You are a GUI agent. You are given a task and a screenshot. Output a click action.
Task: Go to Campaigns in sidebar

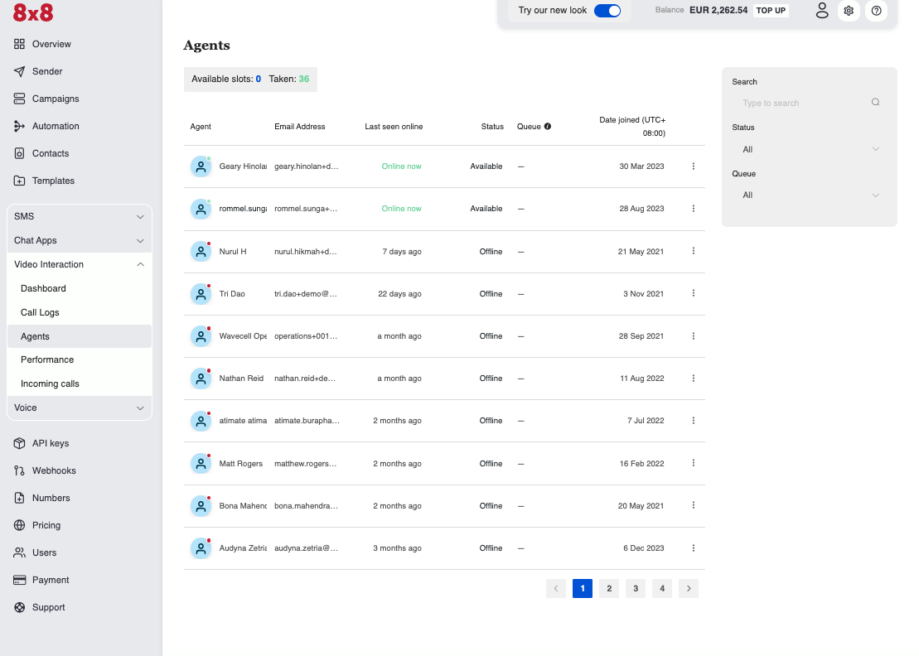pos(56,99)
